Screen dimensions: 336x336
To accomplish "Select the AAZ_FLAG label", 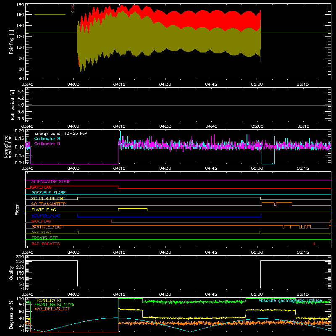I will (x=41, y=232).
